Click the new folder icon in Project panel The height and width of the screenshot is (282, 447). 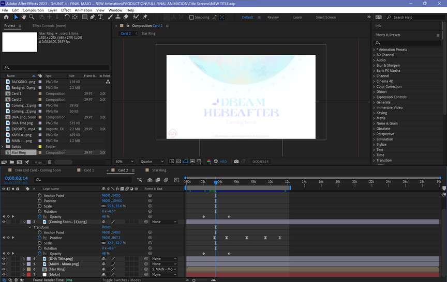pos(12,162)
